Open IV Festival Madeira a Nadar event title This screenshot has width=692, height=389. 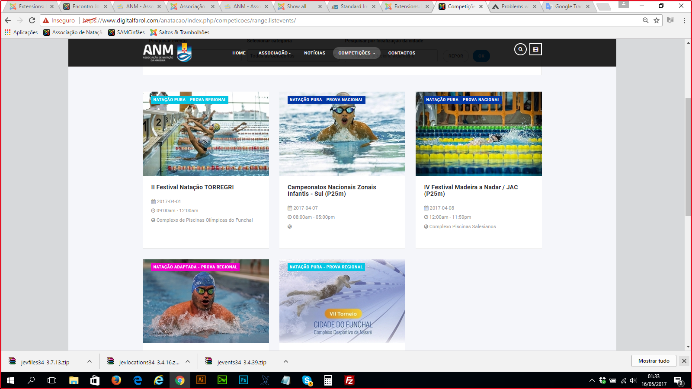click(x=471, y=191)
